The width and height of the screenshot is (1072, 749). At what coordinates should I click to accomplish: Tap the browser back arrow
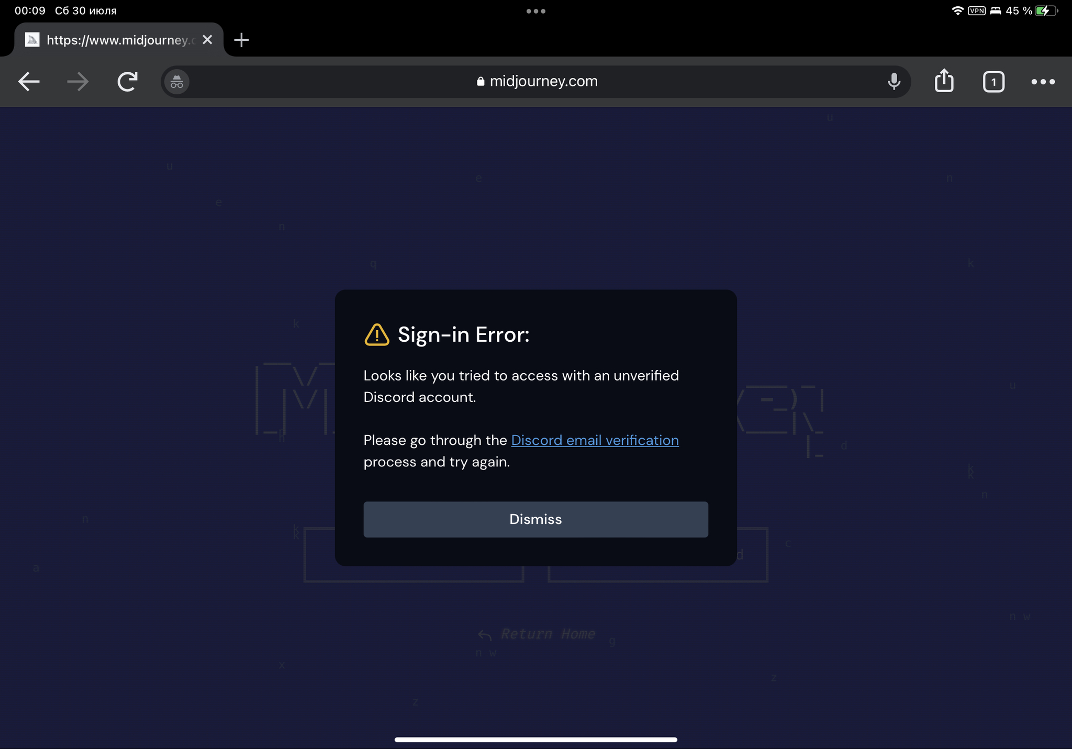tap(29, 82)
